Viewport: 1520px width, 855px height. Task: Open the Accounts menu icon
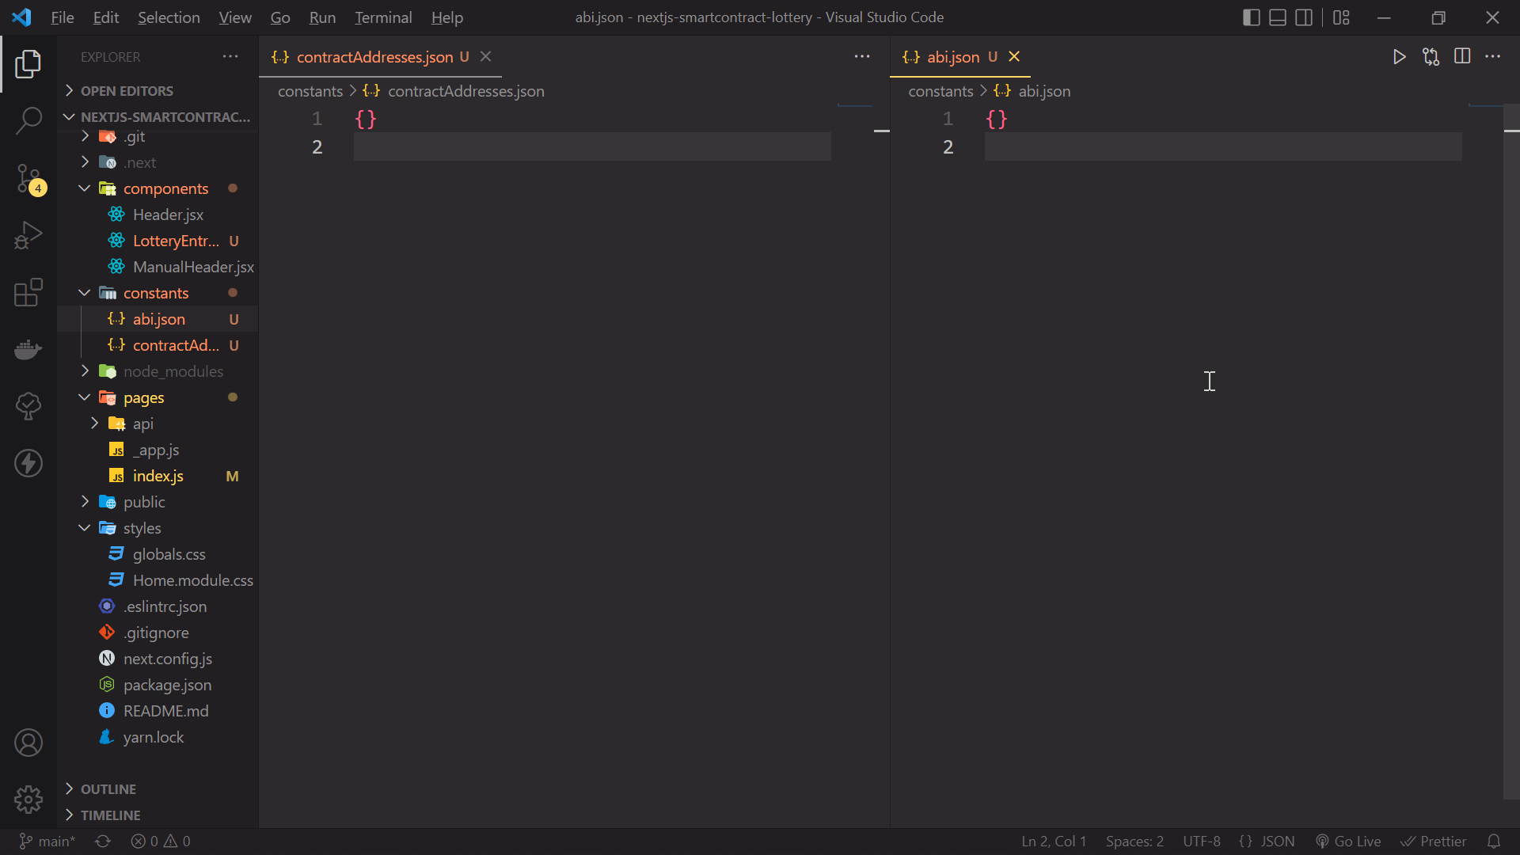pyautogui.click(x=28, y=743)
